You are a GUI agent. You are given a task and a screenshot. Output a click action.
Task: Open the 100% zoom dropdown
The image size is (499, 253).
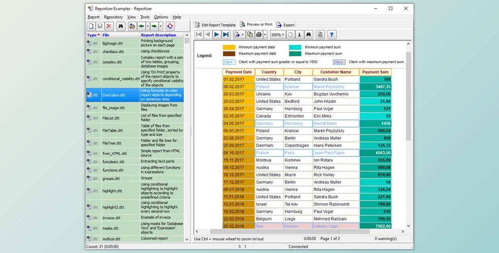click(278, 35)
